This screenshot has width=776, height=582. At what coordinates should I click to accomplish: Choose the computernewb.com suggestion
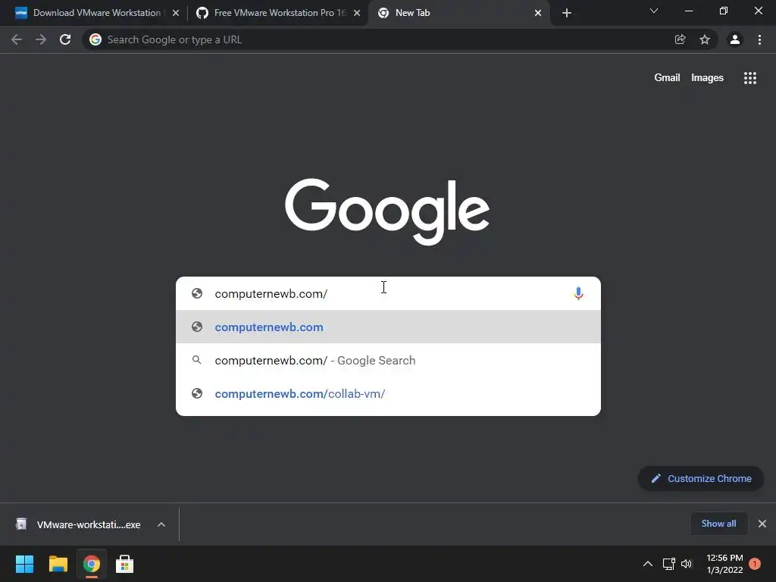[x=388, y=327]
